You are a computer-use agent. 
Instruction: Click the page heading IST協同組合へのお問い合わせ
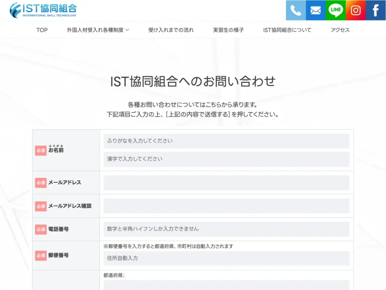point(193,82)
